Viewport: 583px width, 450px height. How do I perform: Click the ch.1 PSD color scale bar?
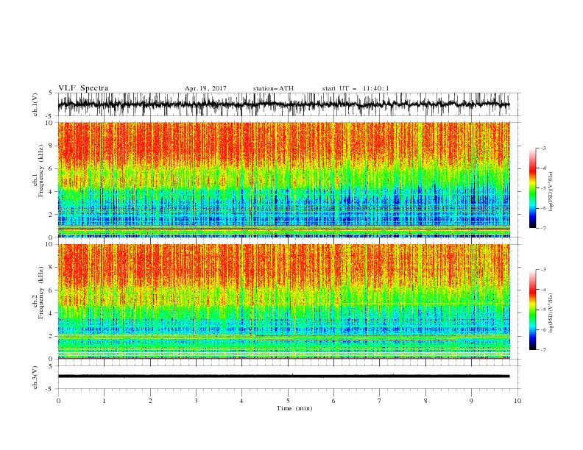tap(532, 188)
